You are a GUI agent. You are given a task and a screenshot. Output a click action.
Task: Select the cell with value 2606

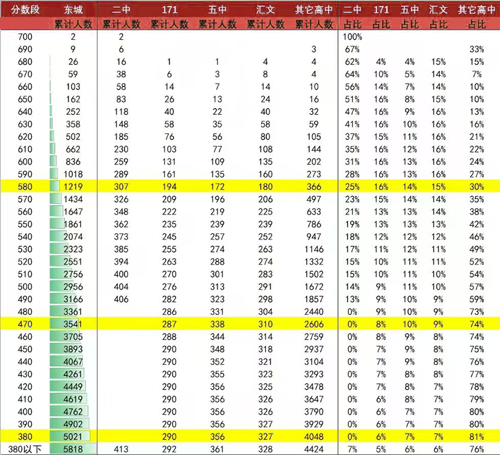[x=313, y=323]
